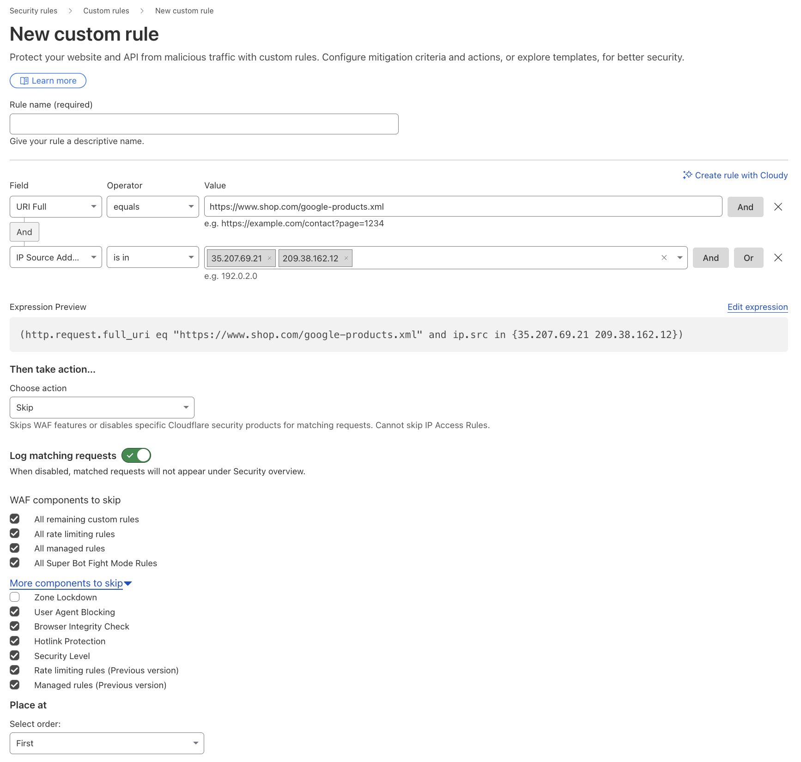
Task: Disable Log matching requests toggle
Action: click(136, 455)
